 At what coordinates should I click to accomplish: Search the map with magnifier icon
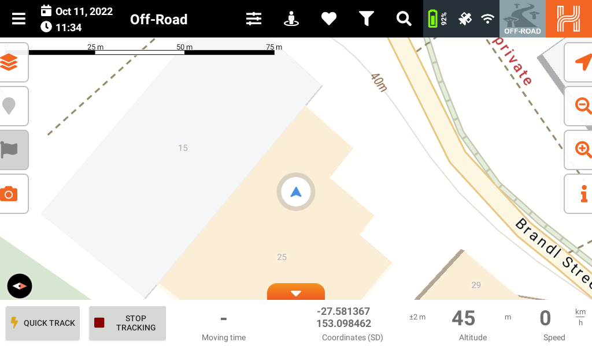coord(404,18)
